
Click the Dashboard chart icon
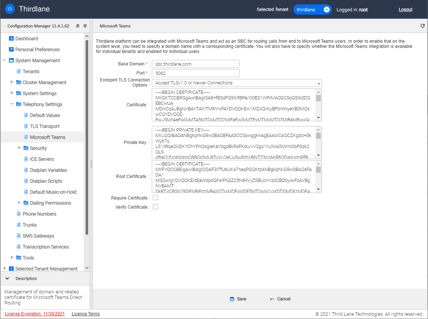point(11,38)
